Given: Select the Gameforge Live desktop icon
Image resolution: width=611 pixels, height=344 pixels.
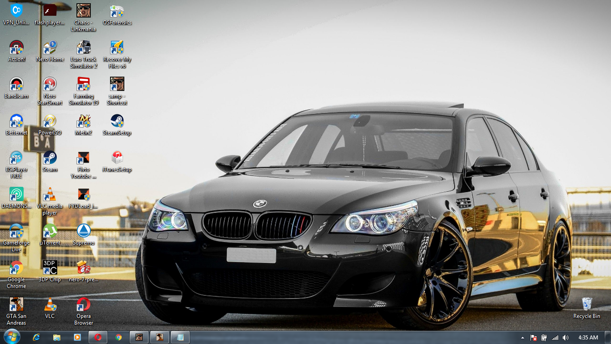Looking at the screenshot, I should pos(17,238).
